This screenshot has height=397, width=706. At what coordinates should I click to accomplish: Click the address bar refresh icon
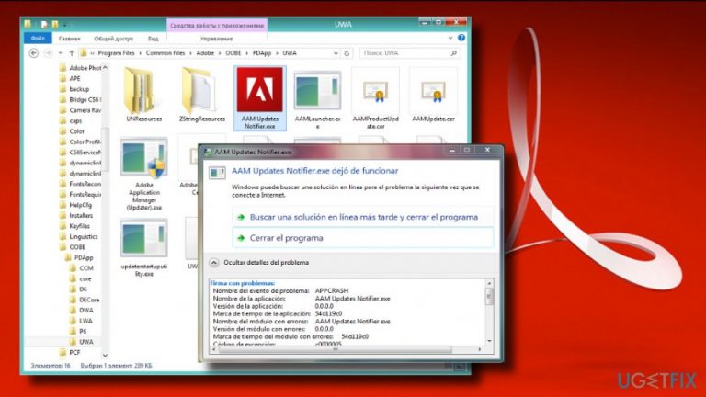[347, 53]
